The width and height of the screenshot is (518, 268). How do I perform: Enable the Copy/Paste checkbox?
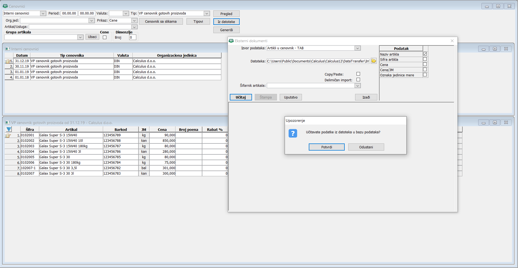click(358, 74)
